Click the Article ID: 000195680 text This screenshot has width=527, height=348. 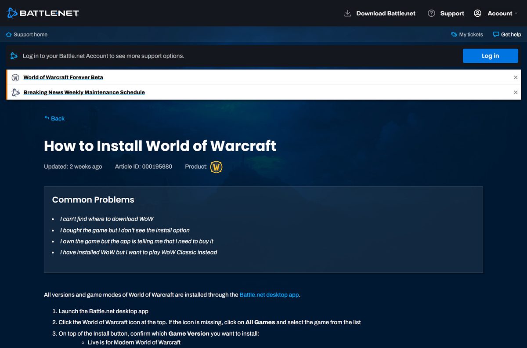(x=144, y=167)
